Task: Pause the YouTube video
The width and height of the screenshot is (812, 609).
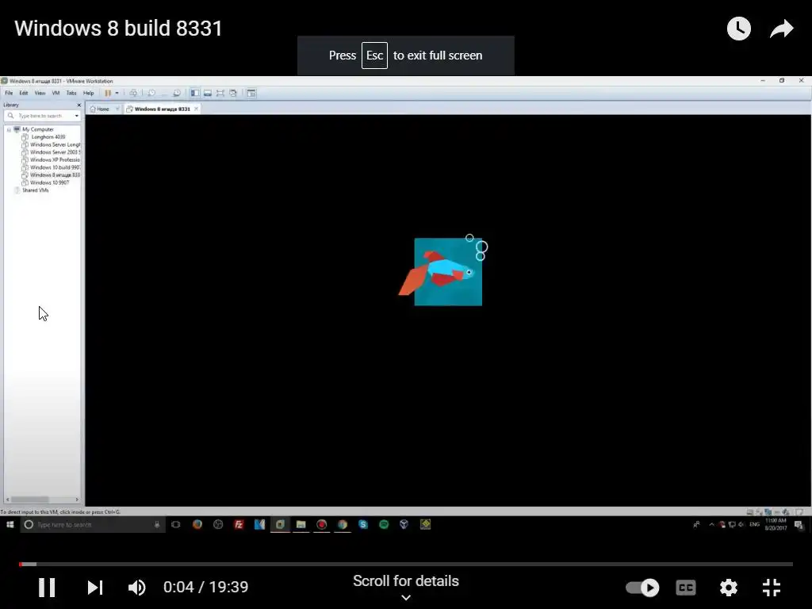Action: point(47,588)
